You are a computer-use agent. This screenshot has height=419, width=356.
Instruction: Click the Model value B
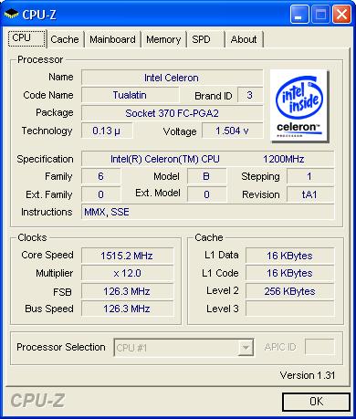tap(206, 176)
